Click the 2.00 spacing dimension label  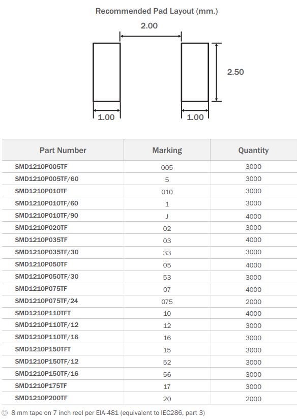click(x=150, y=26)
